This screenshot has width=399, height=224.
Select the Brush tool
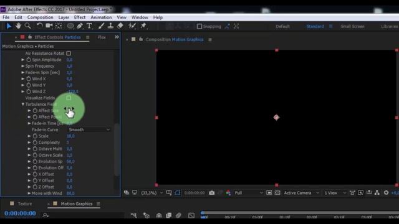coord(101,26)
